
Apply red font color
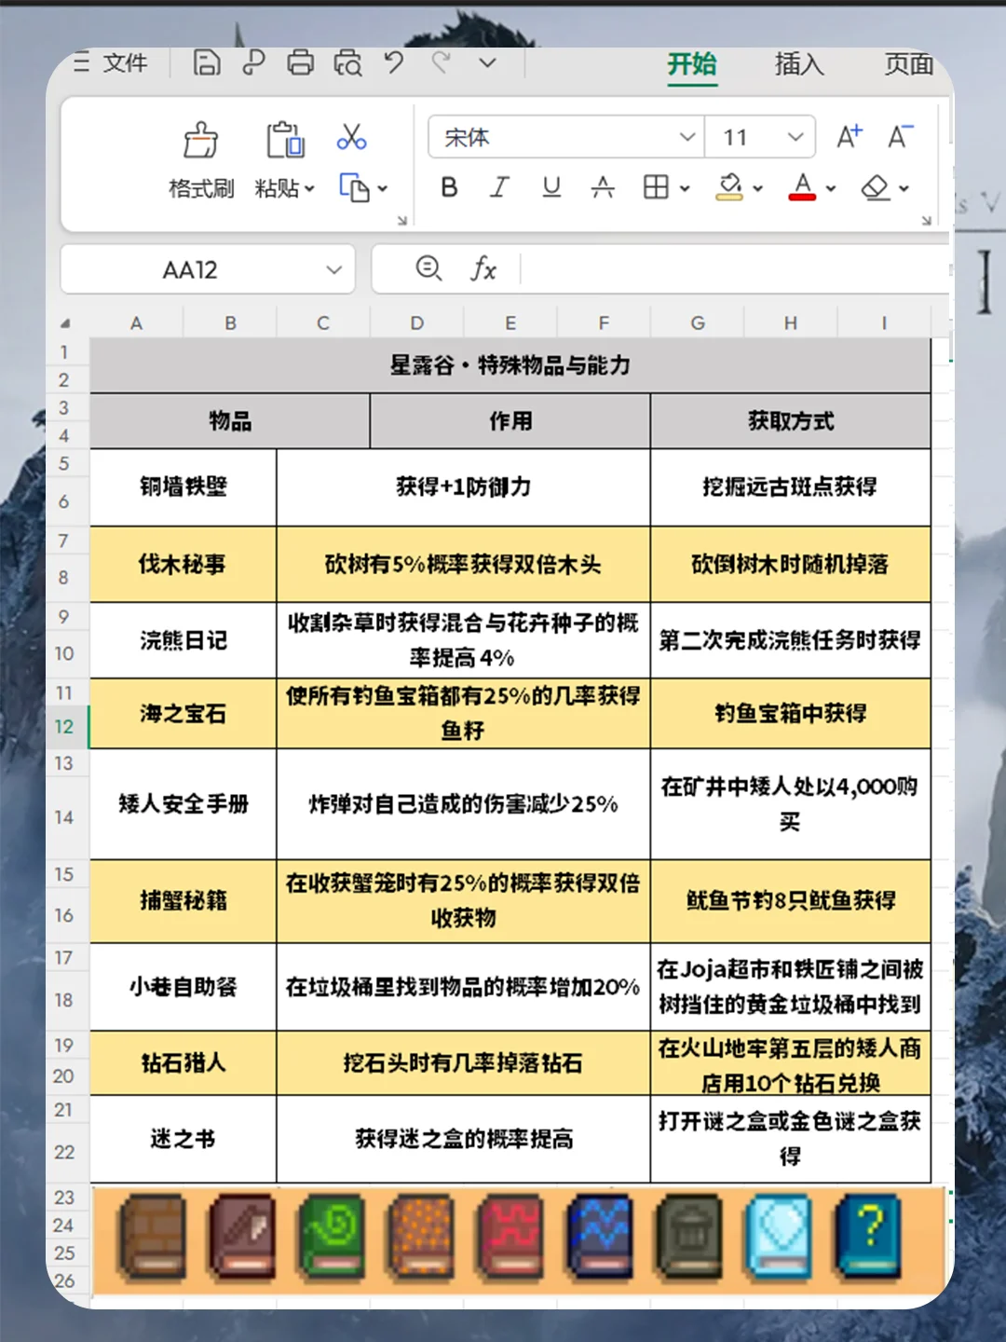[802, 186]
